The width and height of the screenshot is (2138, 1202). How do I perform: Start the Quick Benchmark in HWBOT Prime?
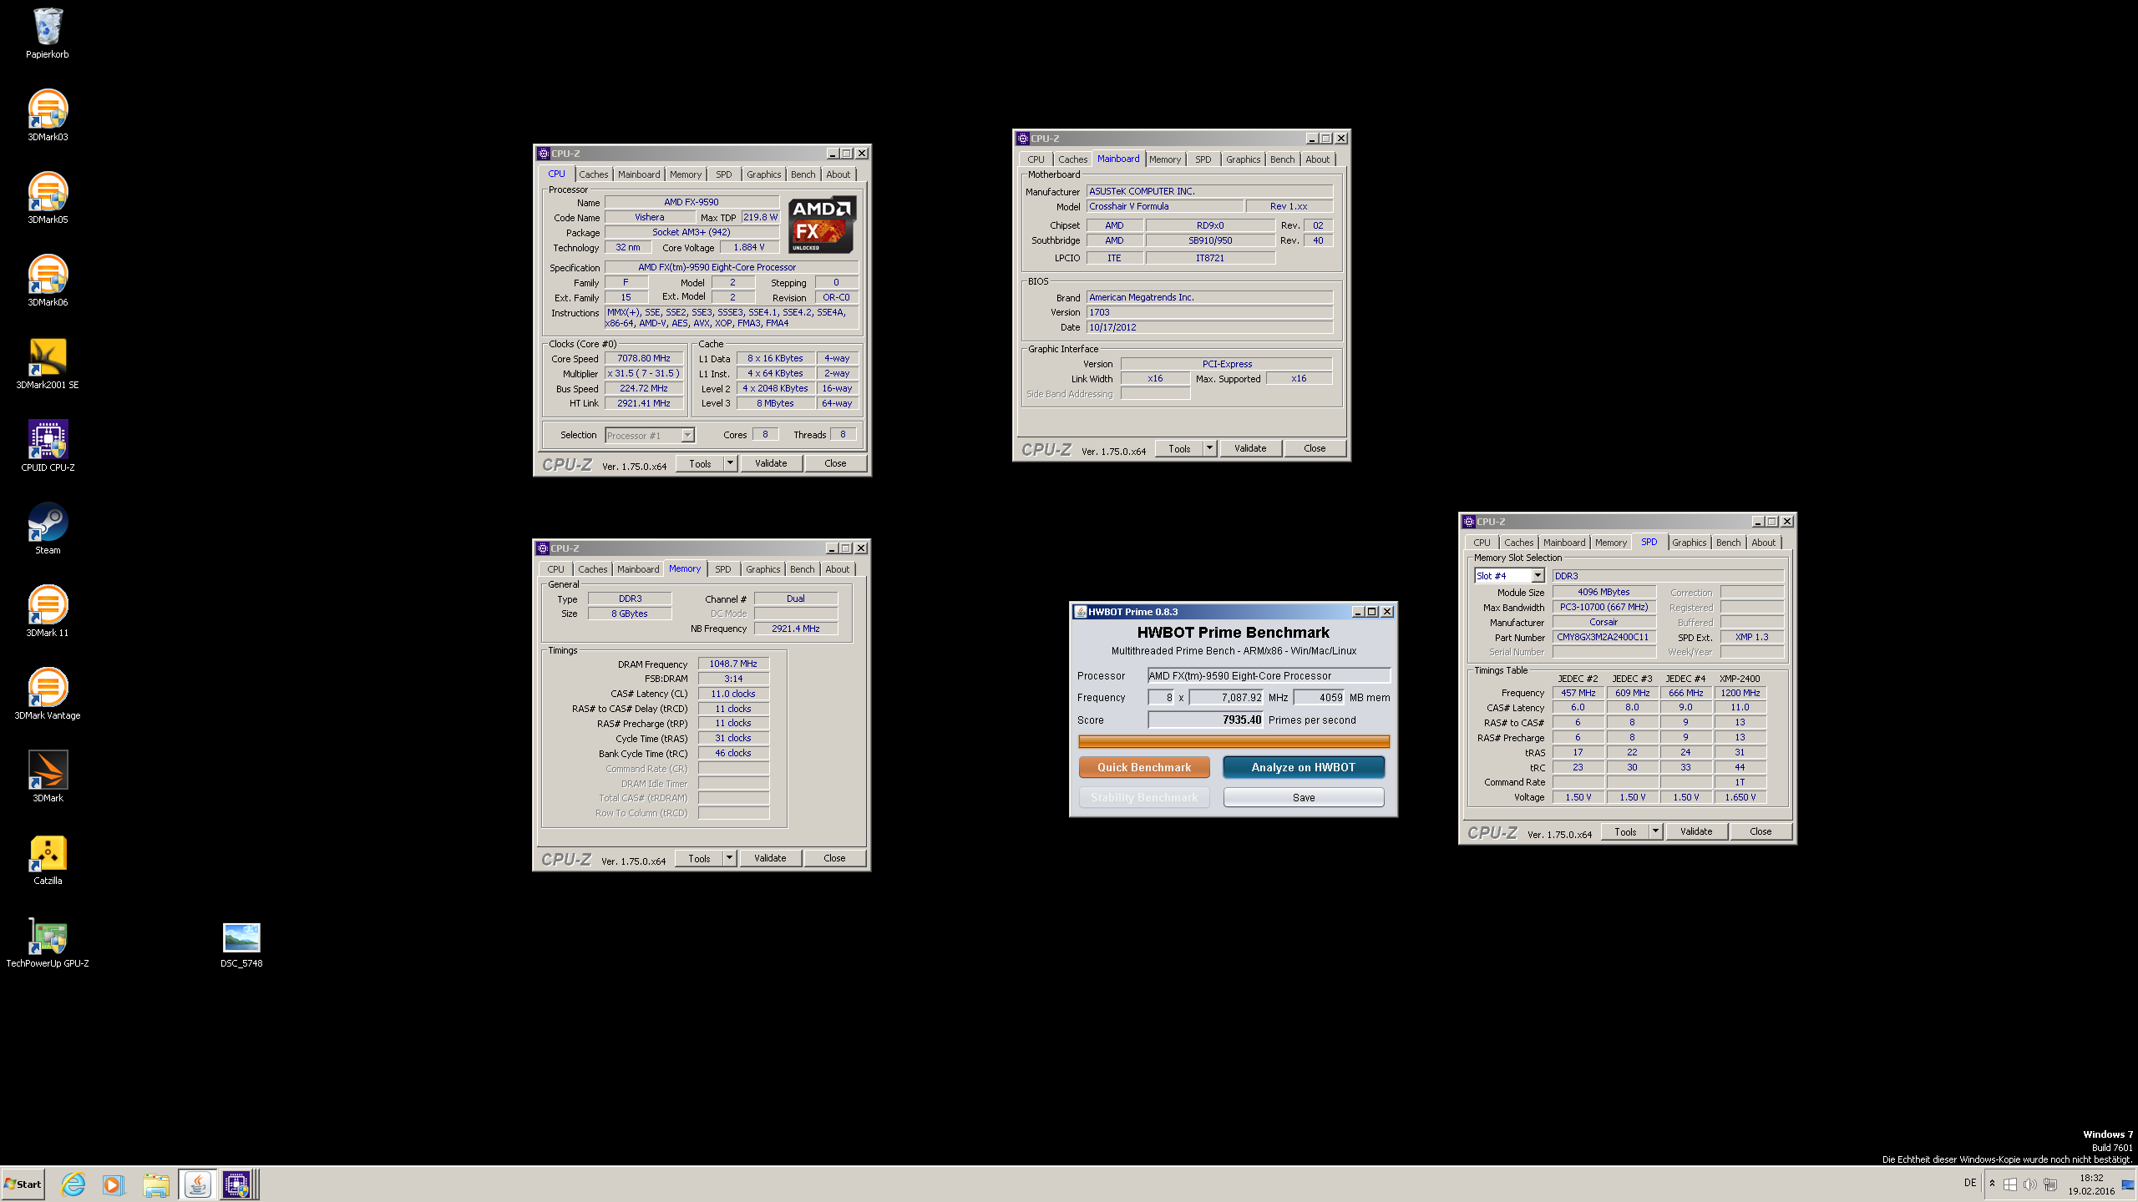1144,767
